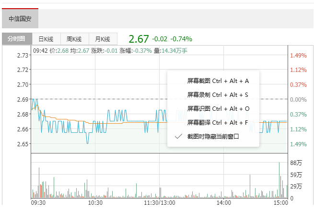Screen dimensions: 314x211
Task: Switch to the 日K线 chart
Action: coord(47,39)
